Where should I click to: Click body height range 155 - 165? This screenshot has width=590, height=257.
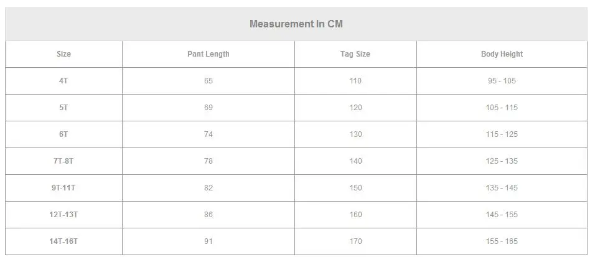502,241
